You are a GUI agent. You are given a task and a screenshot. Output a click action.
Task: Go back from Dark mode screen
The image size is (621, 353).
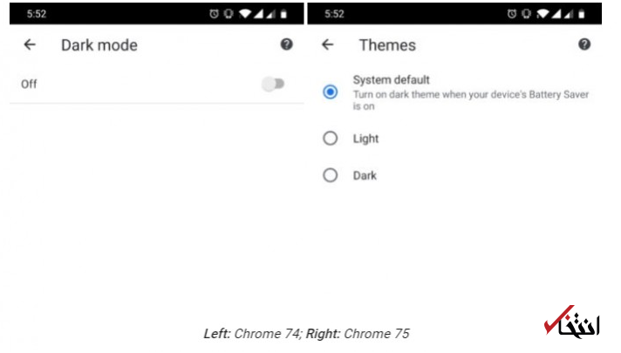click(30, 44)
